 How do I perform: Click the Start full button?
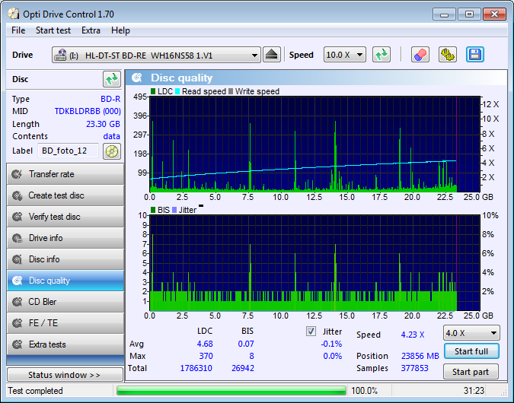[471, 351]
